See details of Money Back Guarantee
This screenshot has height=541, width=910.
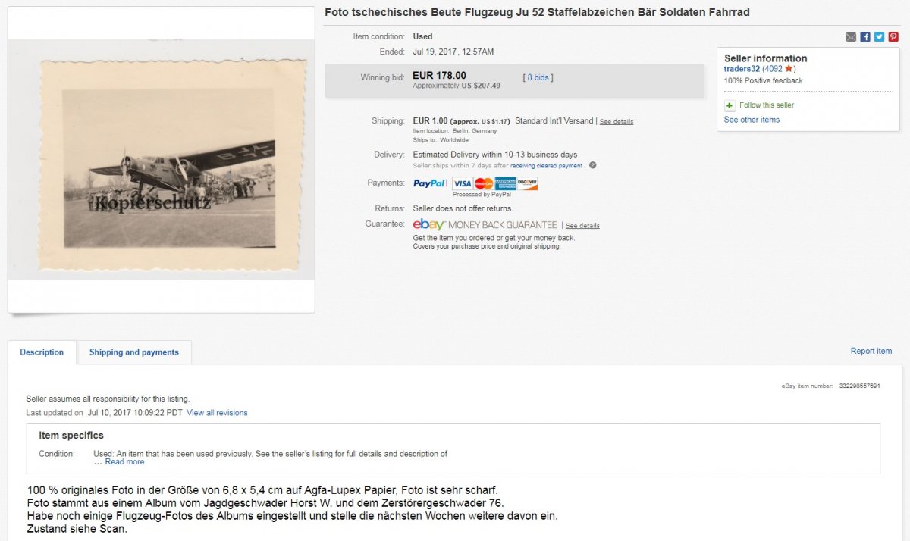click(582, 226)
